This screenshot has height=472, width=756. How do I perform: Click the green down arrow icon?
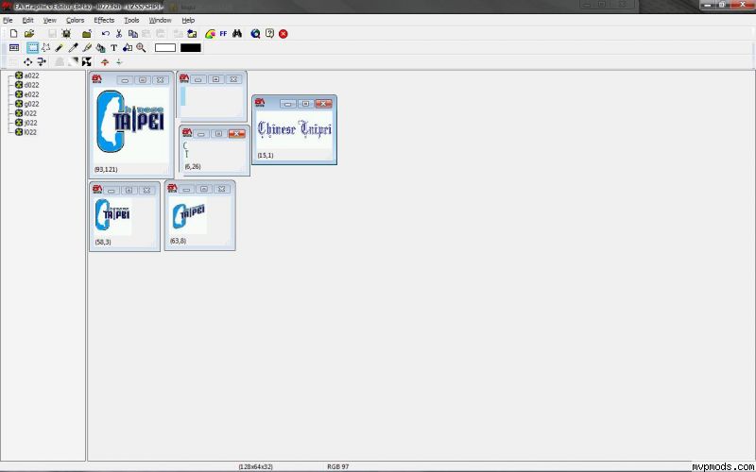(119, 61)
